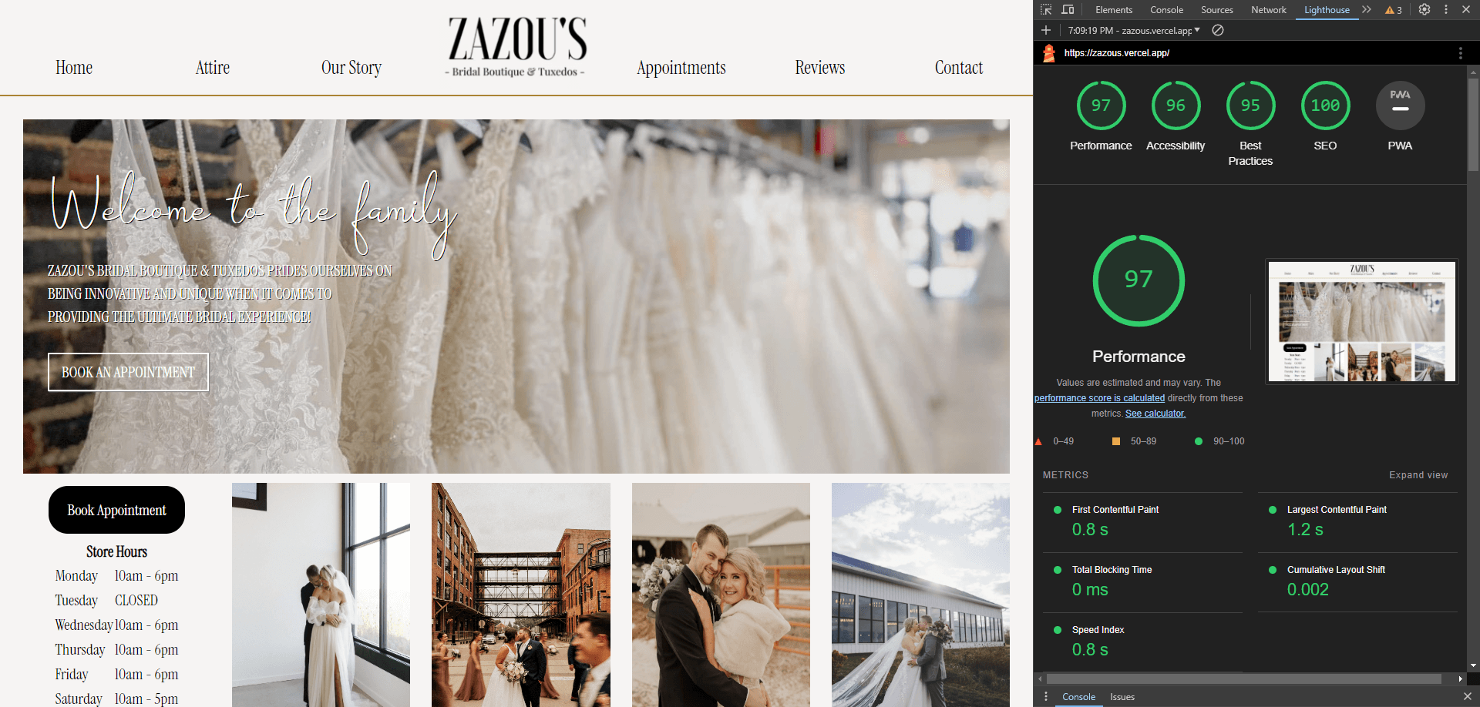The image size is (1480, 707).
Task: Click the Zazou's logo
Action: point(516,46)
